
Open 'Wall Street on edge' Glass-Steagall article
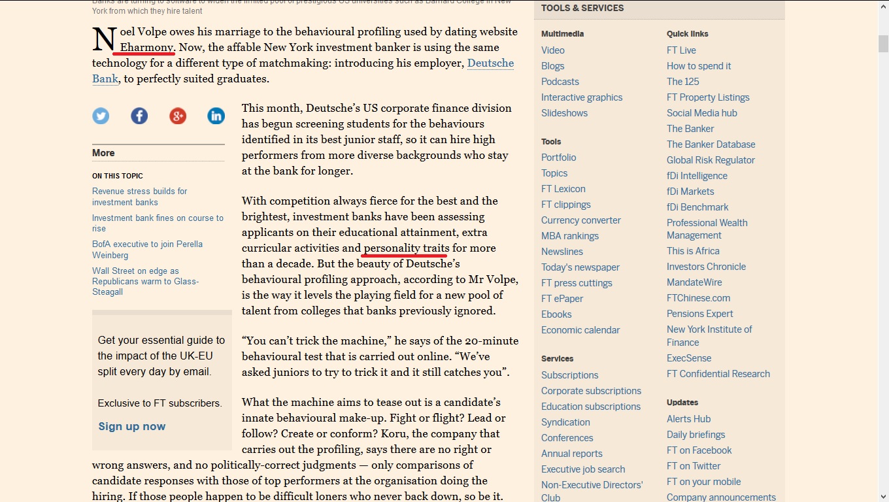tap(145, 281)
